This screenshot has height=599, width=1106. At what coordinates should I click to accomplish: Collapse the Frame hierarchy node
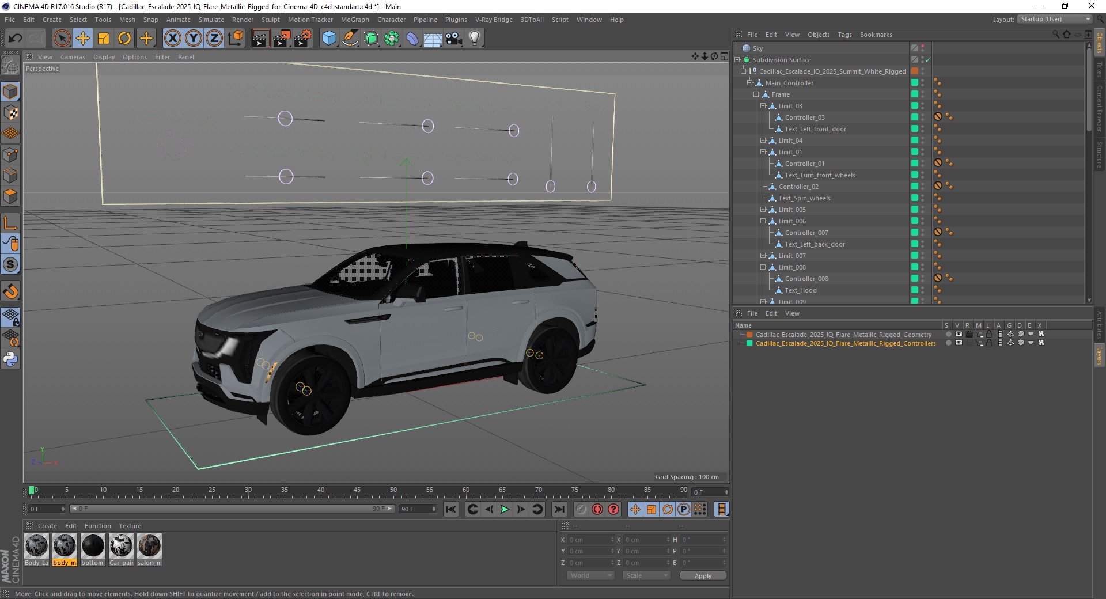[756, 94]
